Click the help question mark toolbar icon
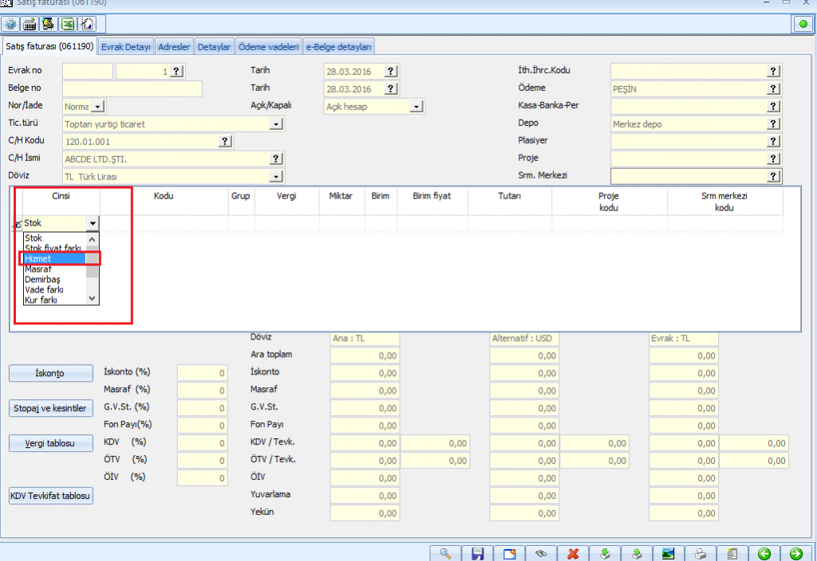 11,24
